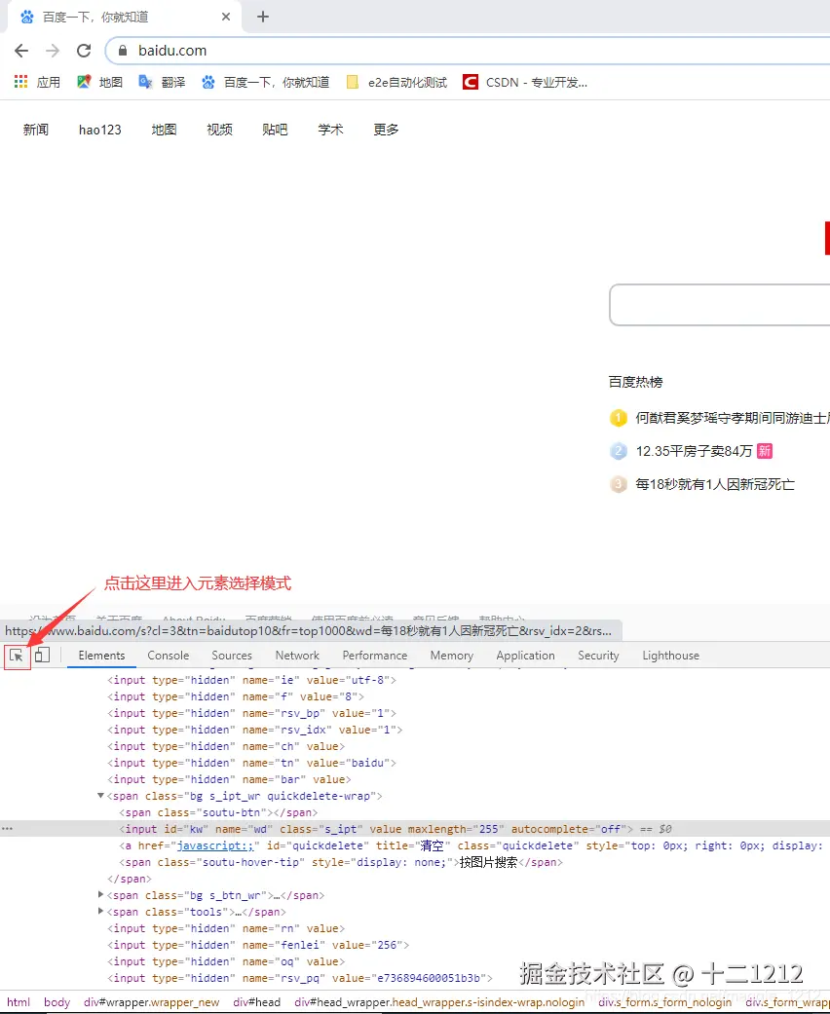
Task: Open hot item 12.35平房子卖84万
Action: pyautogui.click(x=695, y=451)
